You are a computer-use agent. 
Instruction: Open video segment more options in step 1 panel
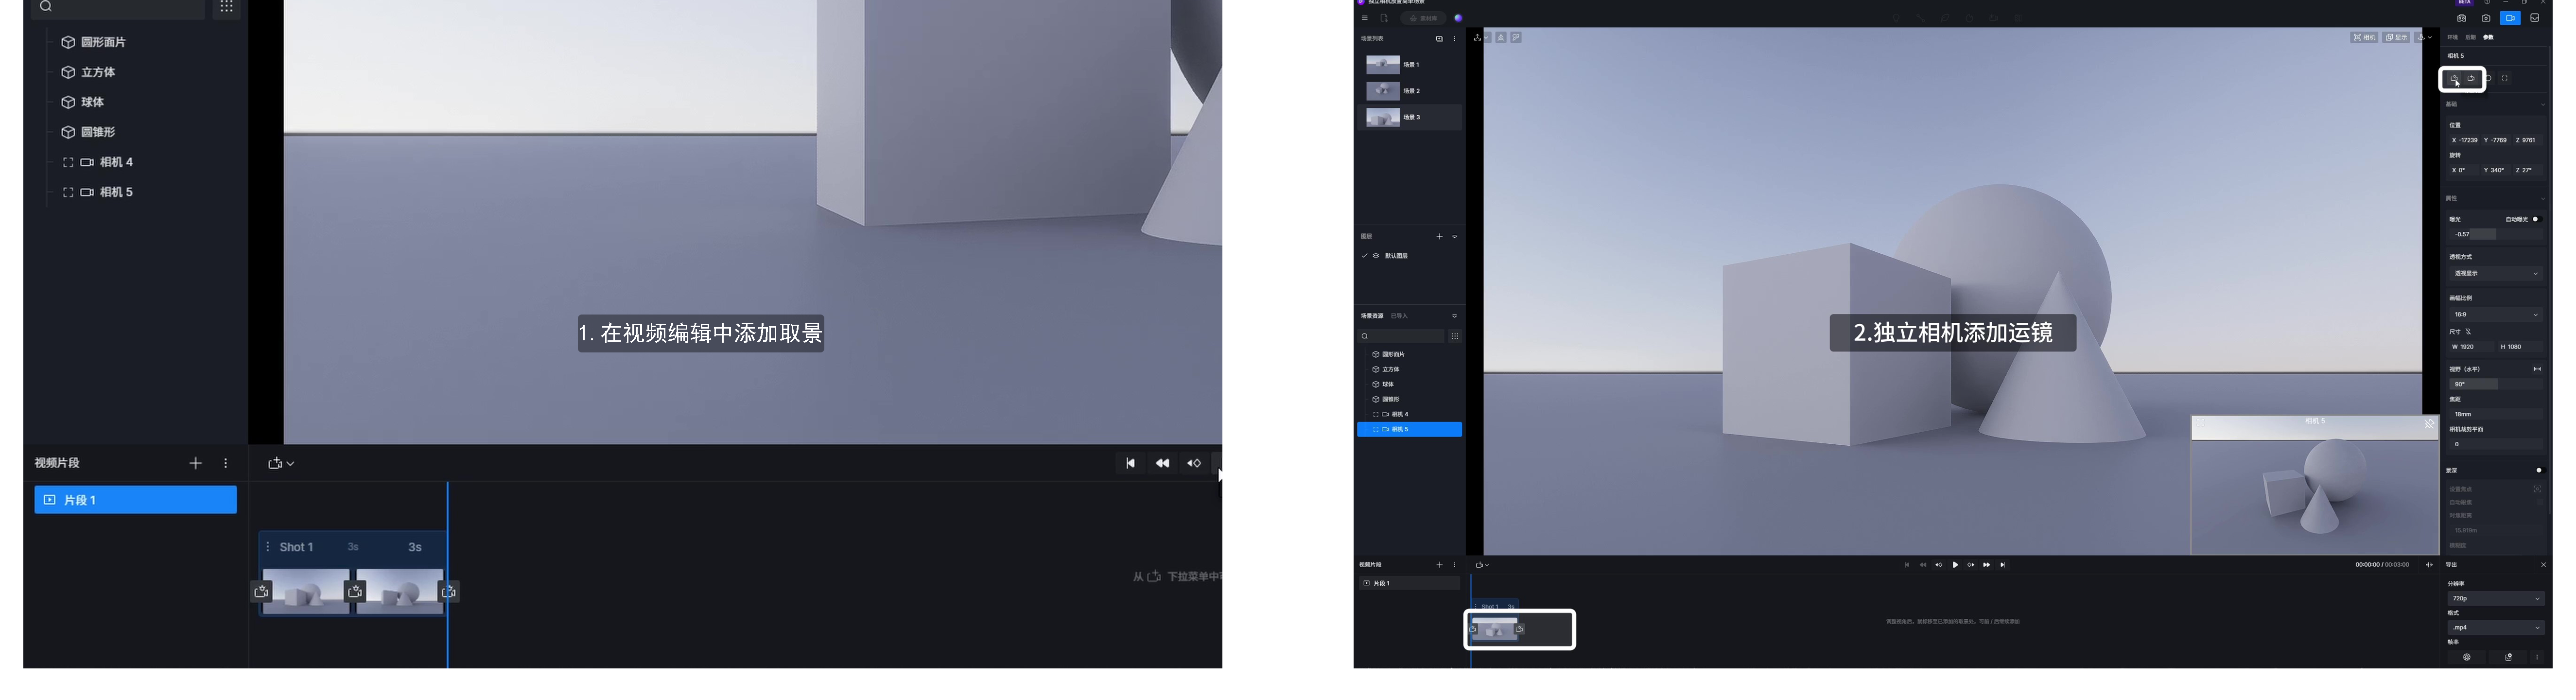[226, 463]
